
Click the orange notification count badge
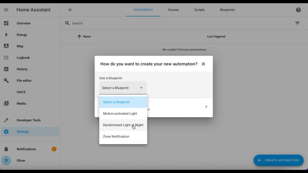click(x=54, y=149)
